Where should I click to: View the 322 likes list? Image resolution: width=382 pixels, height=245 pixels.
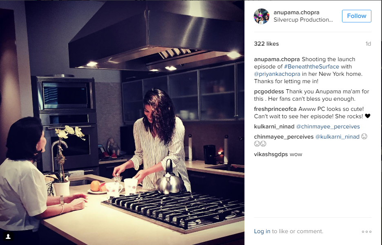(266, 44)
